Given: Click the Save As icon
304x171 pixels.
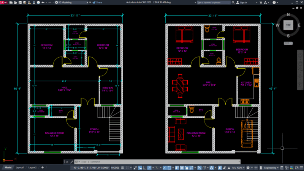Looking at the screenshot, I should pos(25,2).
